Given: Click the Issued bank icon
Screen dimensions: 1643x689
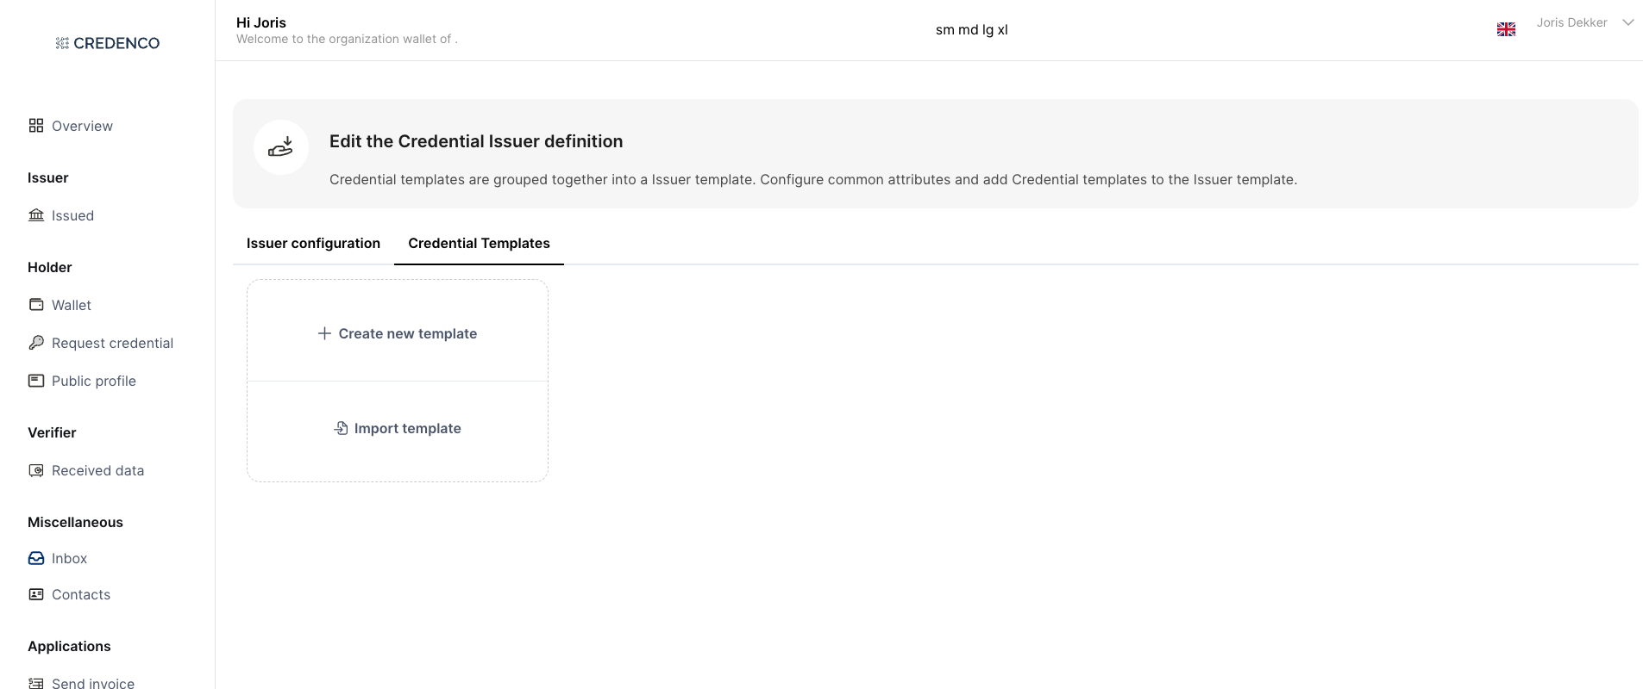Looking at the screenshot, I should point(36,215).
